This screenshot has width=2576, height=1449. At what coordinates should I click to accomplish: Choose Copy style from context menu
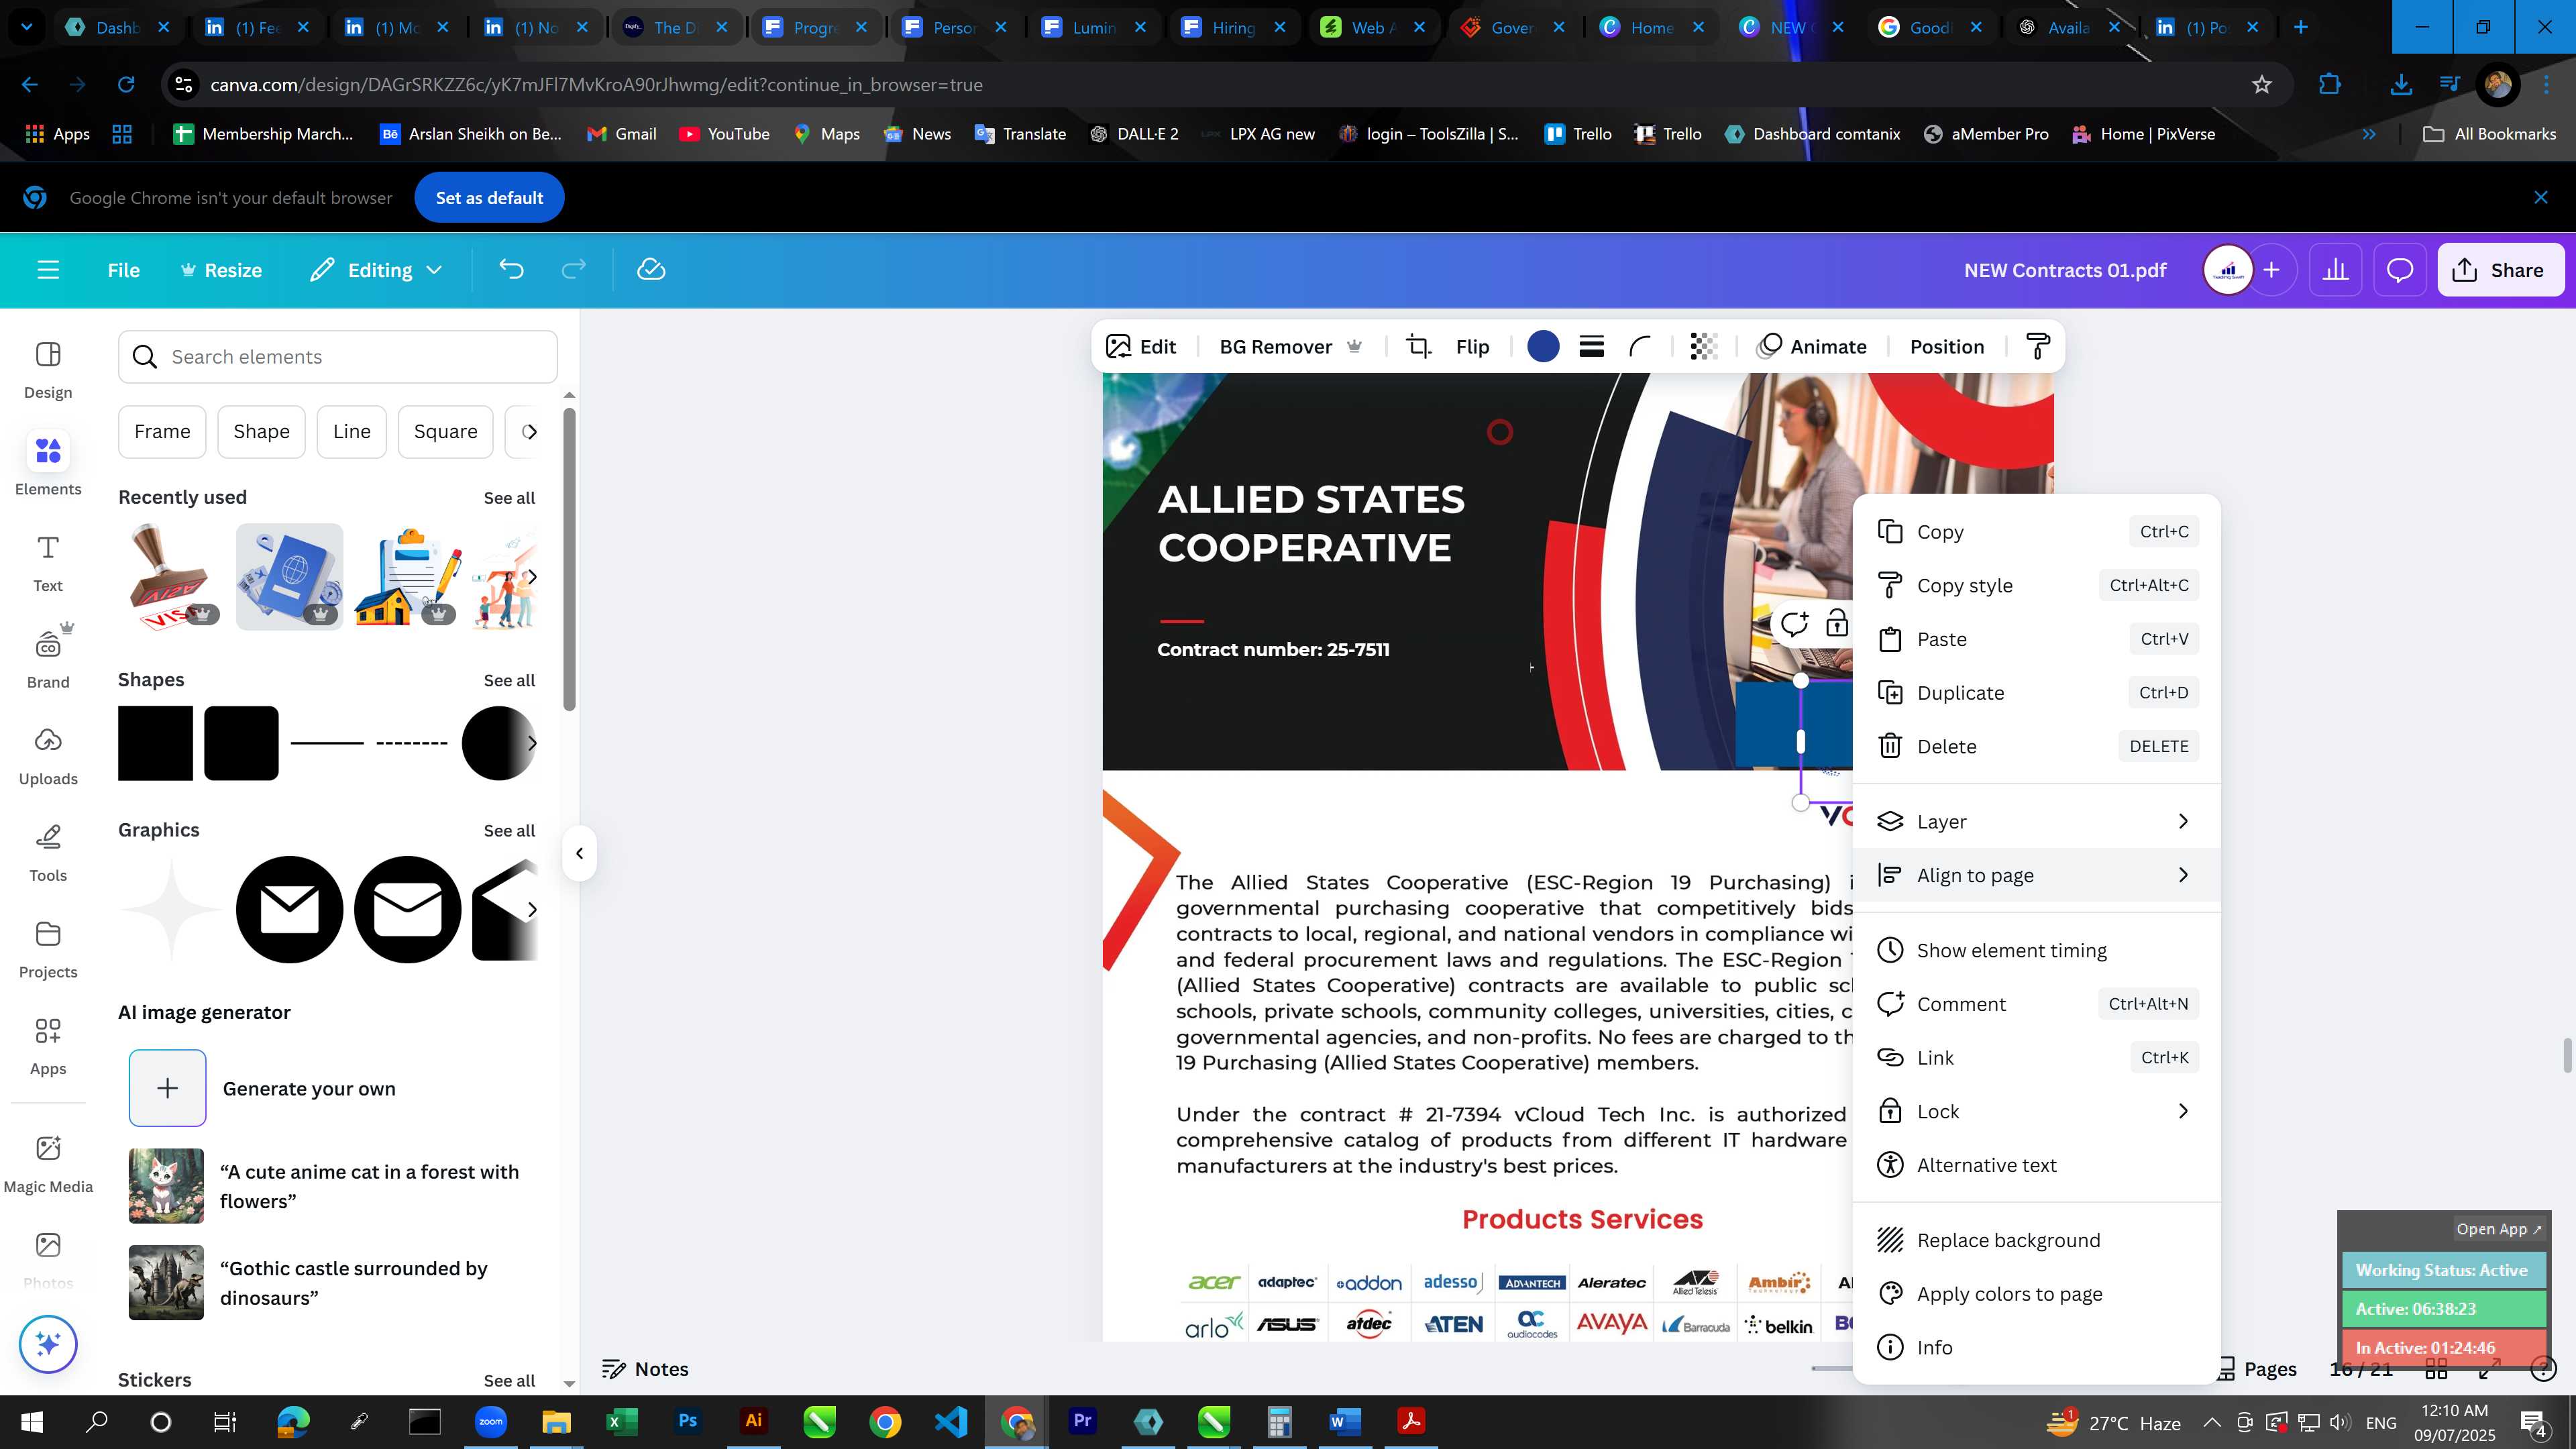coord(2036,585)
